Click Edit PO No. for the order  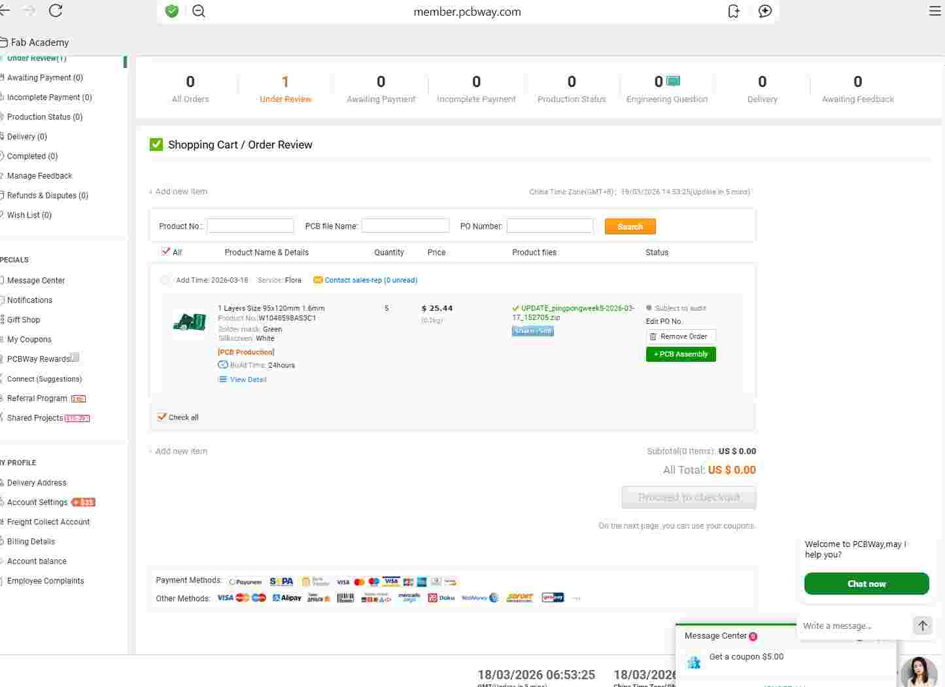(x=664, y=321)
